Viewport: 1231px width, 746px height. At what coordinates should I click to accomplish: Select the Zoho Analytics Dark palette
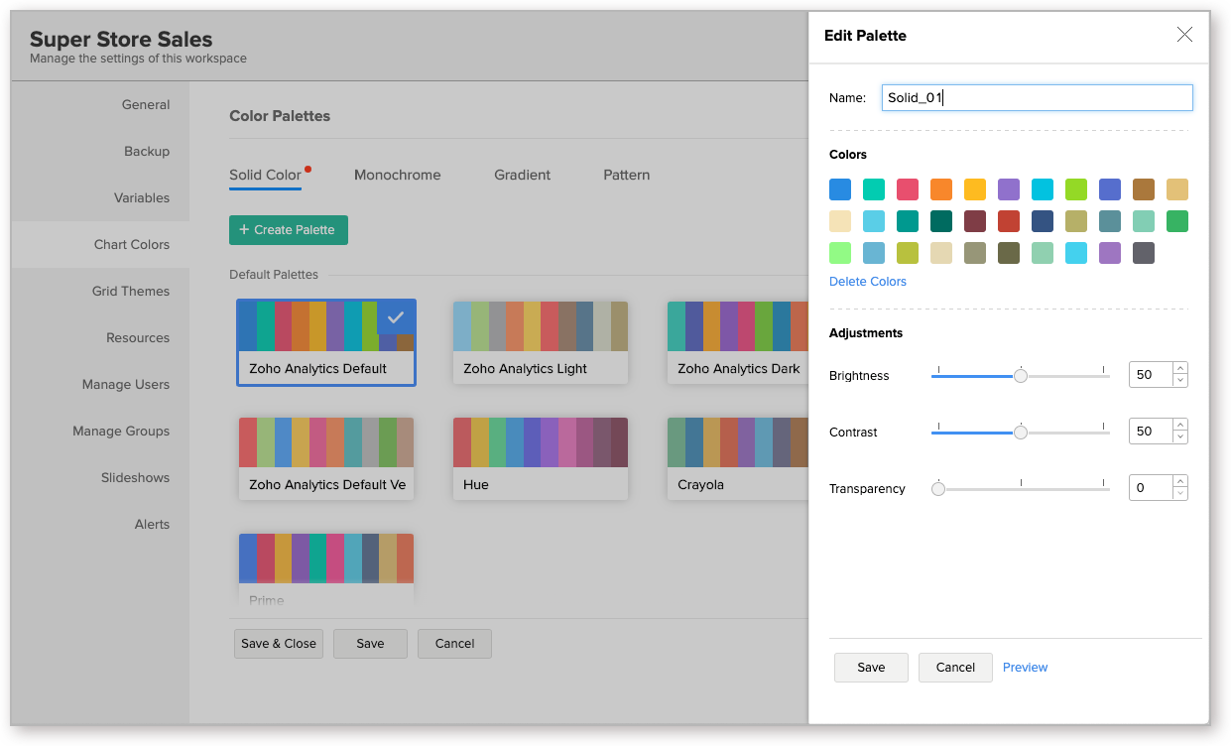[x=738, y=342]
